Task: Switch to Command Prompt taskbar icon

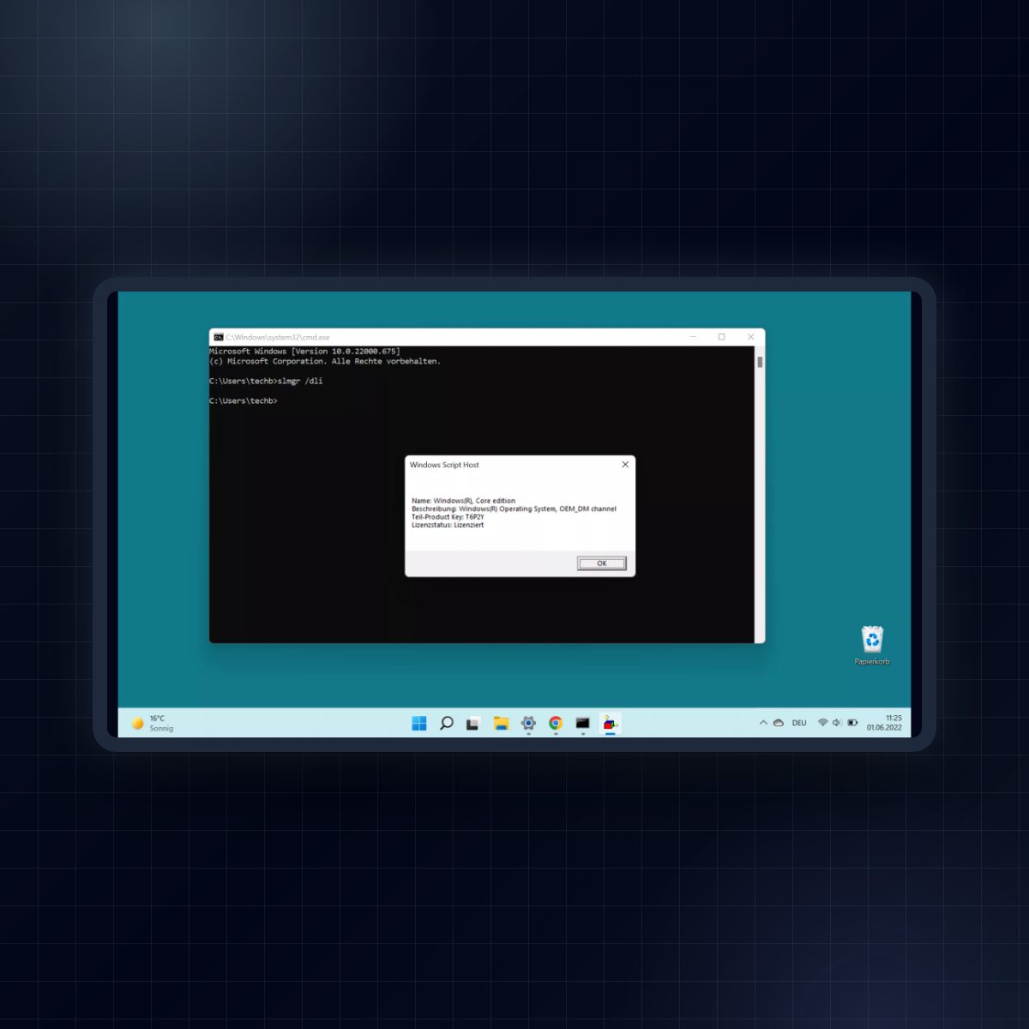Action: (x=583, y=723)
